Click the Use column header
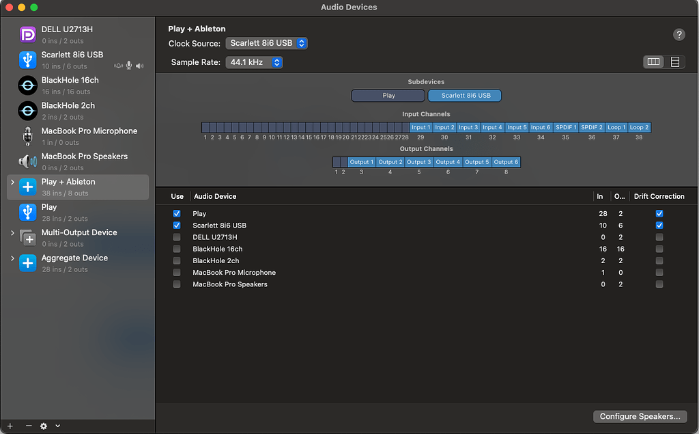The image size is (699, 434). [177, 196]
